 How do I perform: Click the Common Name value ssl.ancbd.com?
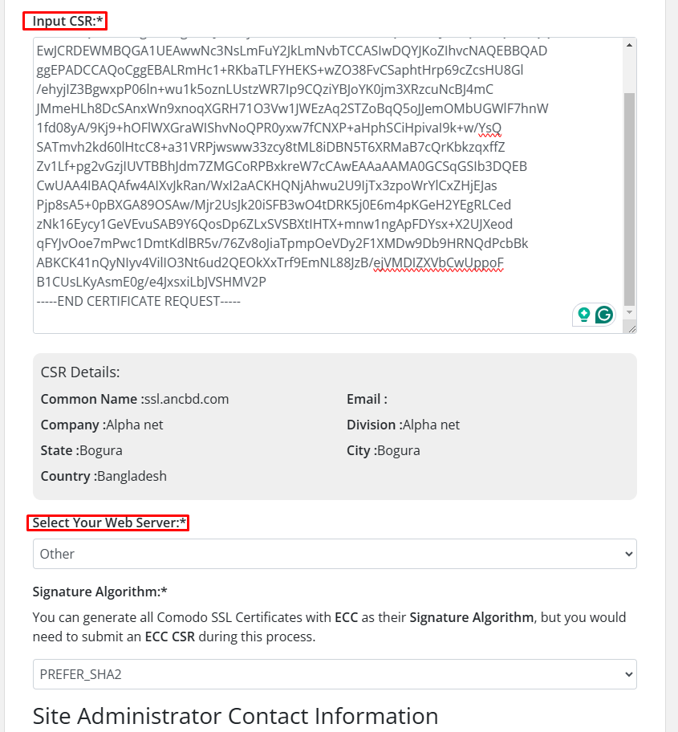click(187, 399)
